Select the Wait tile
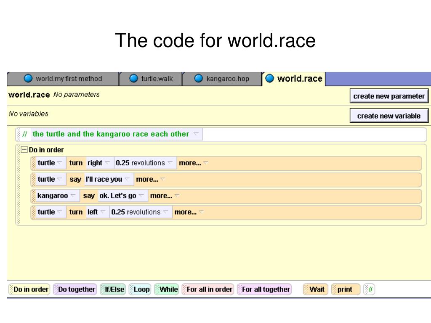This screenshot has width=431, height=323. coord(316,289)
